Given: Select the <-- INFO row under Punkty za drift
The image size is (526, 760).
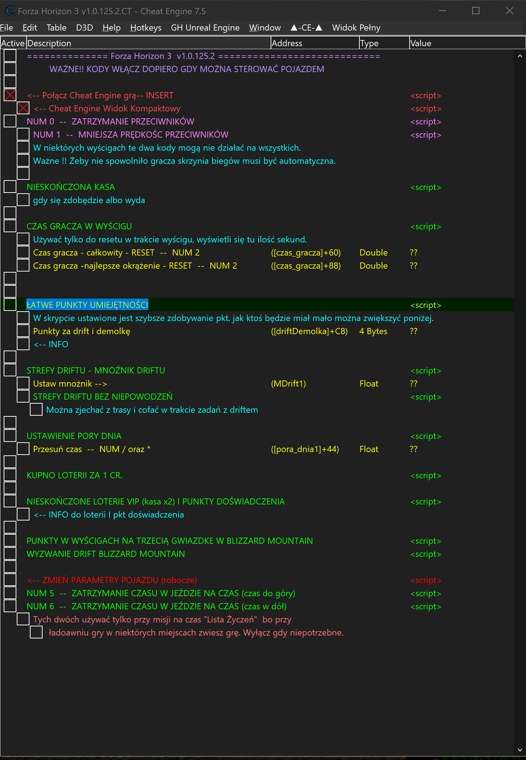Looking at the screenshot, I should (x=51, y=344).
